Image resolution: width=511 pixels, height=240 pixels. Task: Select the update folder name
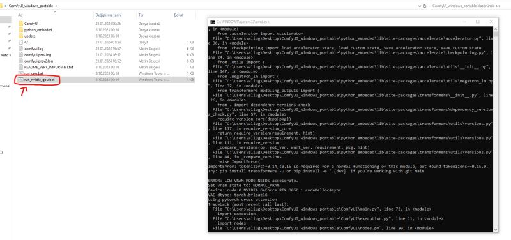[x=29, y=36]
